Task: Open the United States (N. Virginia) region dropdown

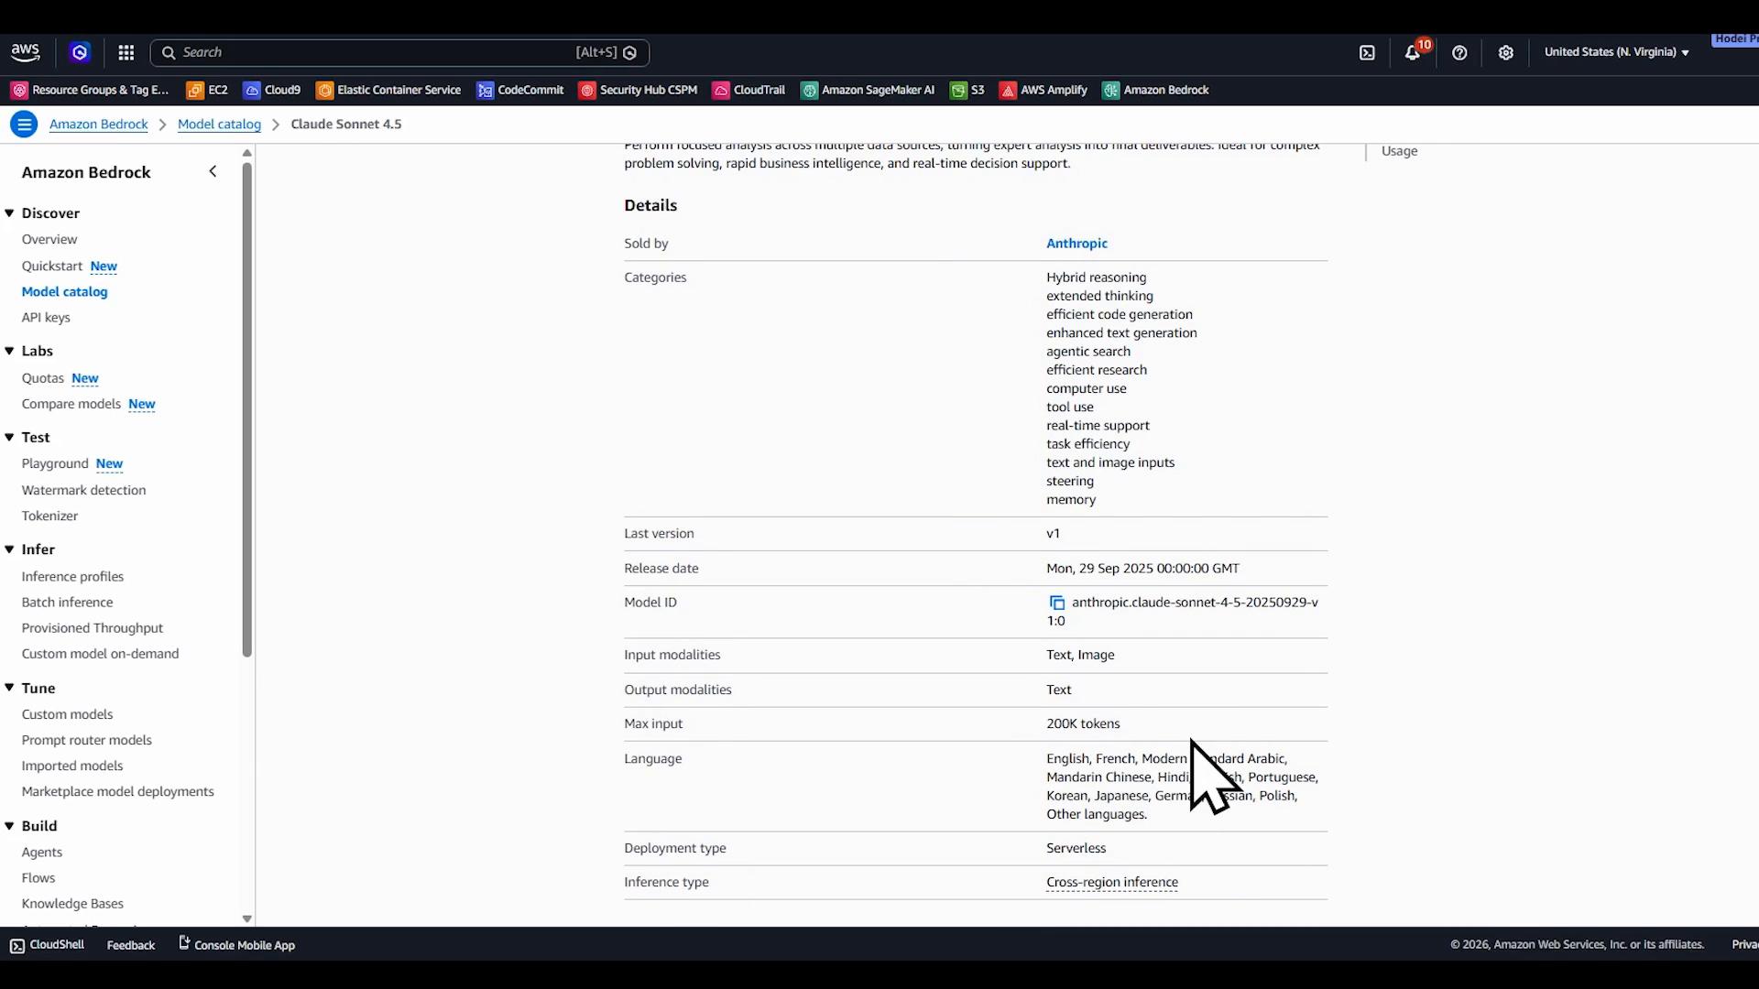Action: [x=1616, y=52]
